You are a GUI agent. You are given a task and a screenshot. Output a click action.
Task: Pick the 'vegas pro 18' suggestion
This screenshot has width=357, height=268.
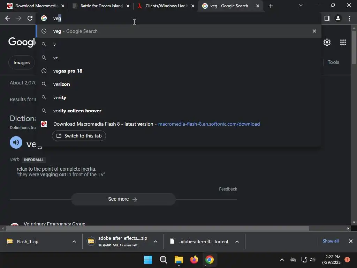pos(178,71)
